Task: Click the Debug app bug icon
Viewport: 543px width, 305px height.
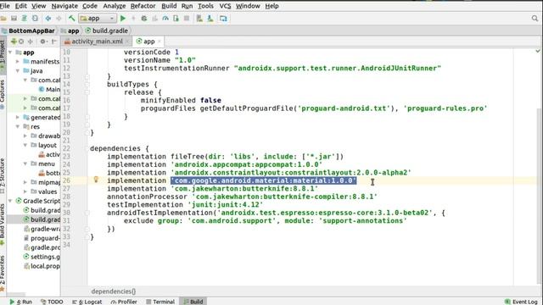Action: click(144, 19)
